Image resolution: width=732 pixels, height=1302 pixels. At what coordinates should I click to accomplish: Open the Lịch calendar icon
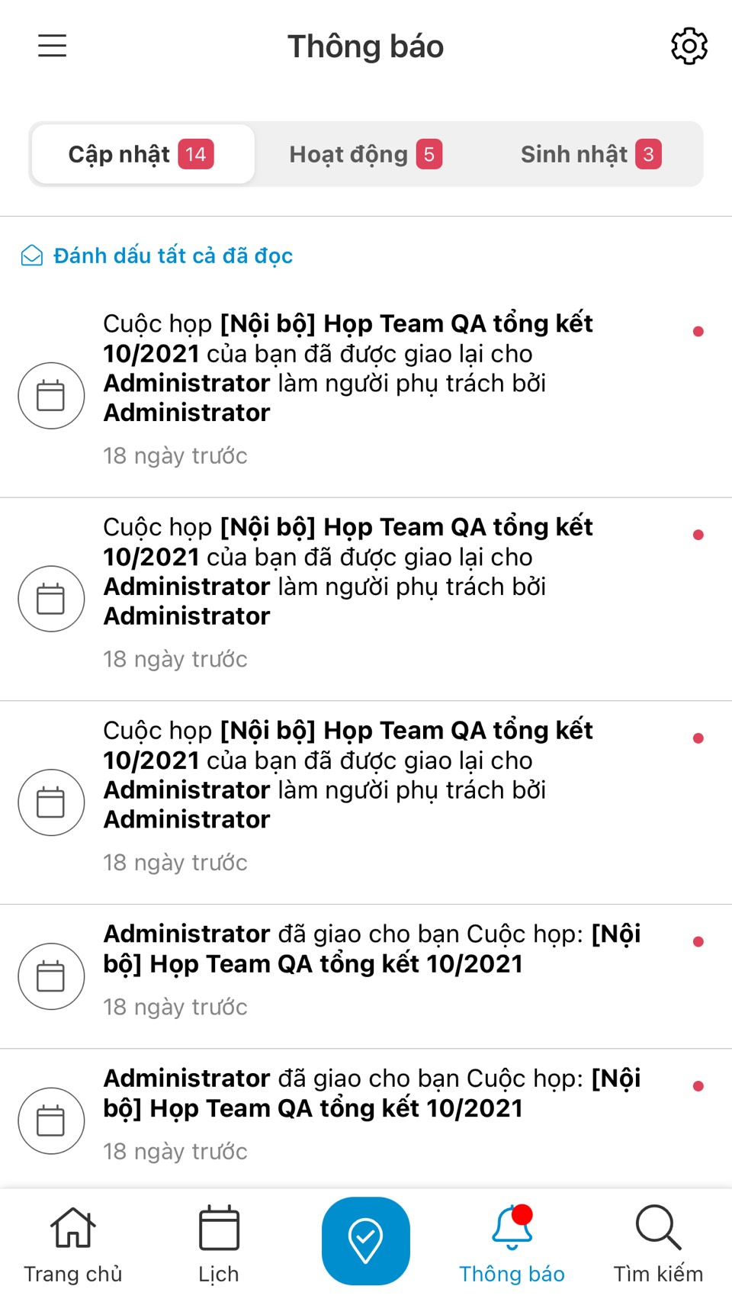tap(219, 1229)
